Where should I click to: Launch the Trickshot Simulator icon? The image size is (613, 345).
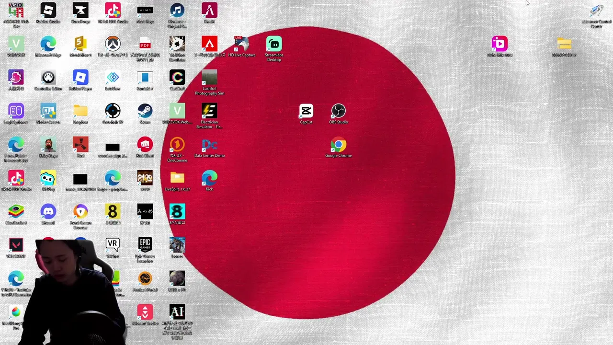click(177, 49)
